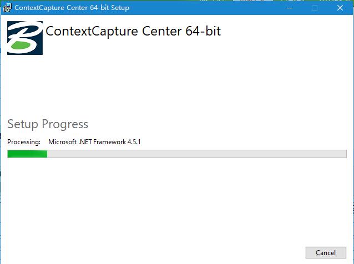Click the 'Setup Progress' heading
The width and height of the screenshot is (354, 264).
(48, 124)
